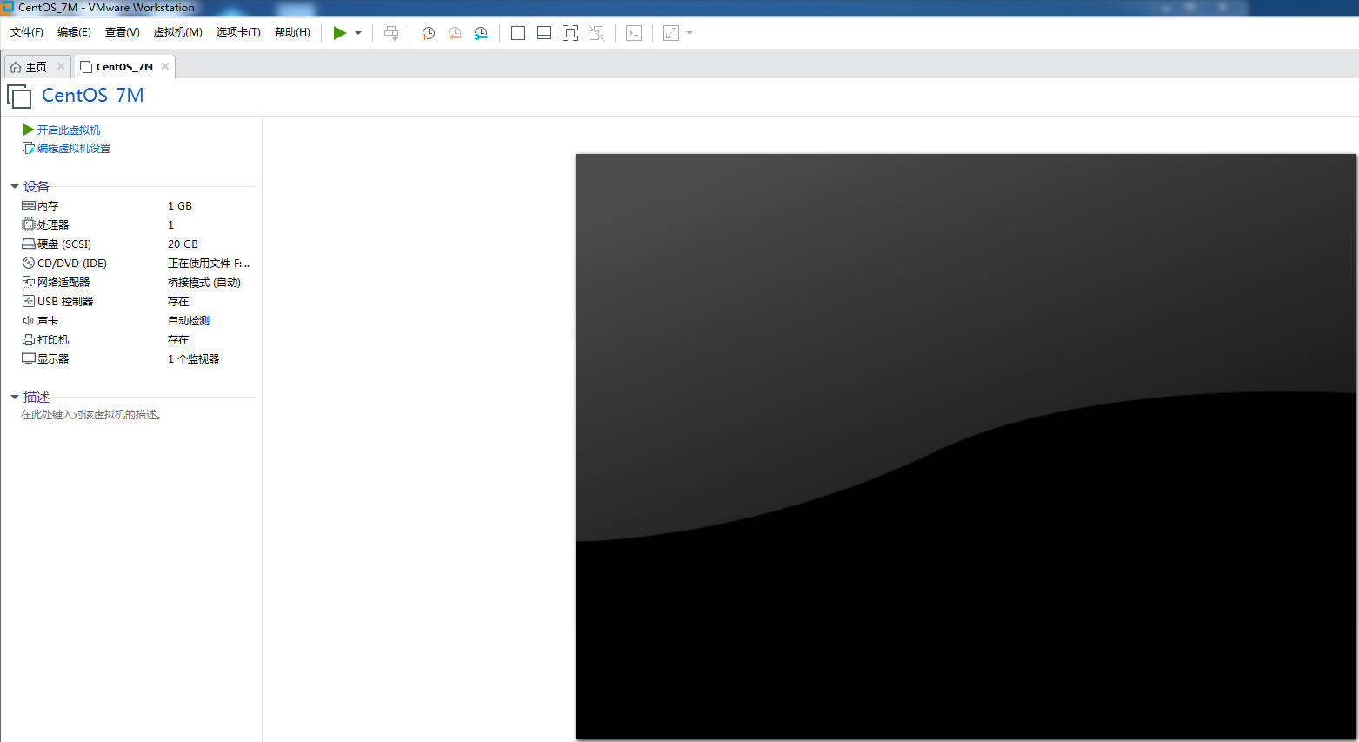Click the Unity mode toolbar icon
1359x742 pixels.
[x=596, y=33]
